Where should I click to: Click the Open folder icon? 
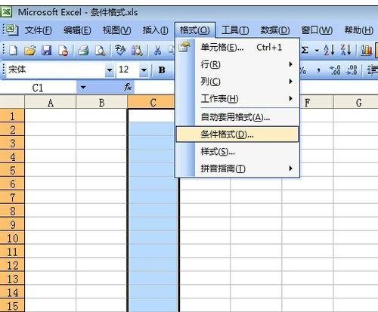pyautogui.click(x=30, y=50)
